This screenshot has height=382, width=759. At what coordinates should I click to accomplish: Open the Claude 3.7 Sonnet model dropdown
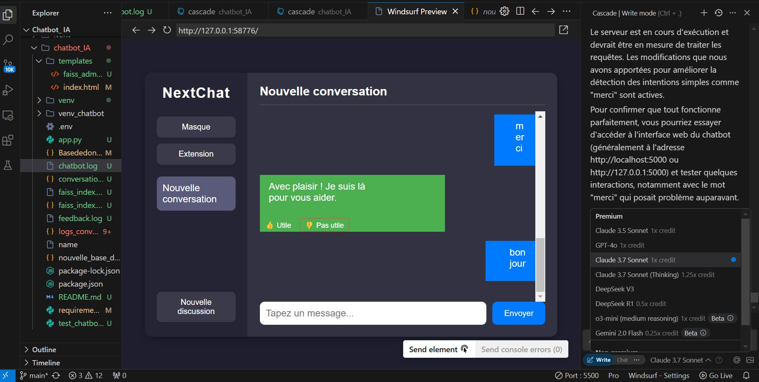[x=681, y=360]
